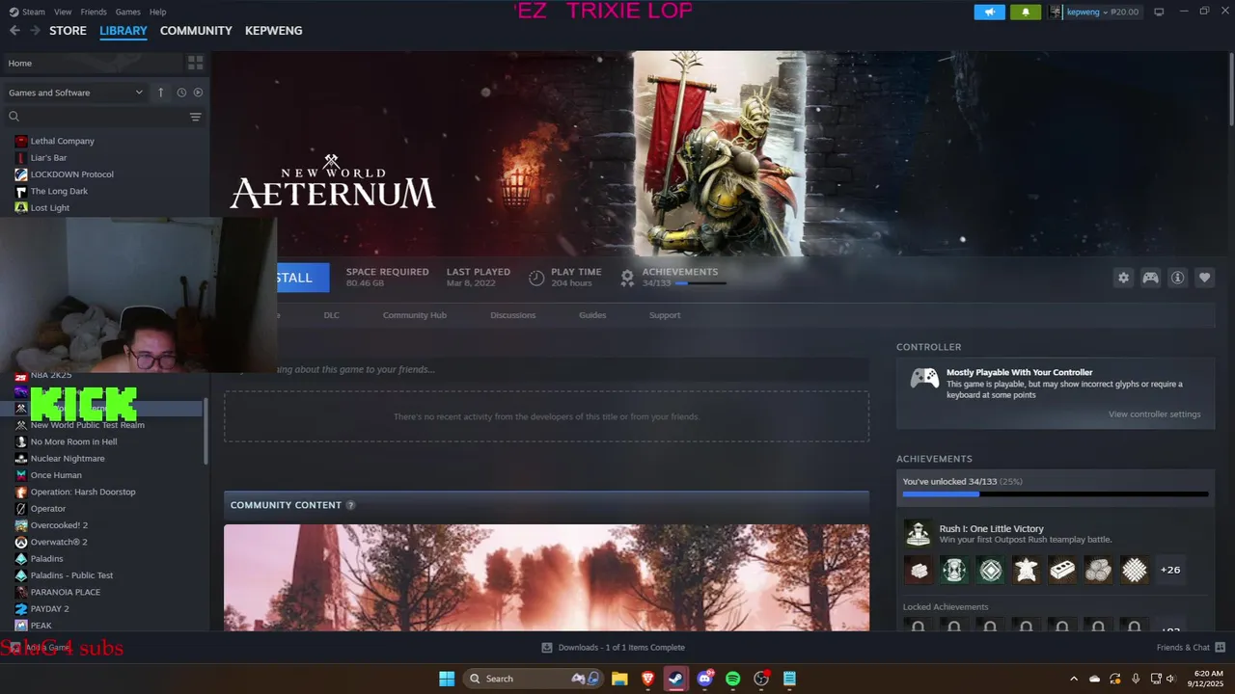Click the blue INSTALL button
Screen dimensions: 1235x694
(302, 278)
